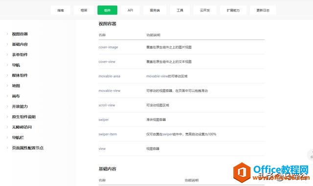Open the 服务端 tab
This screenshot has height=186, width=313.
(x=155, y=10)
